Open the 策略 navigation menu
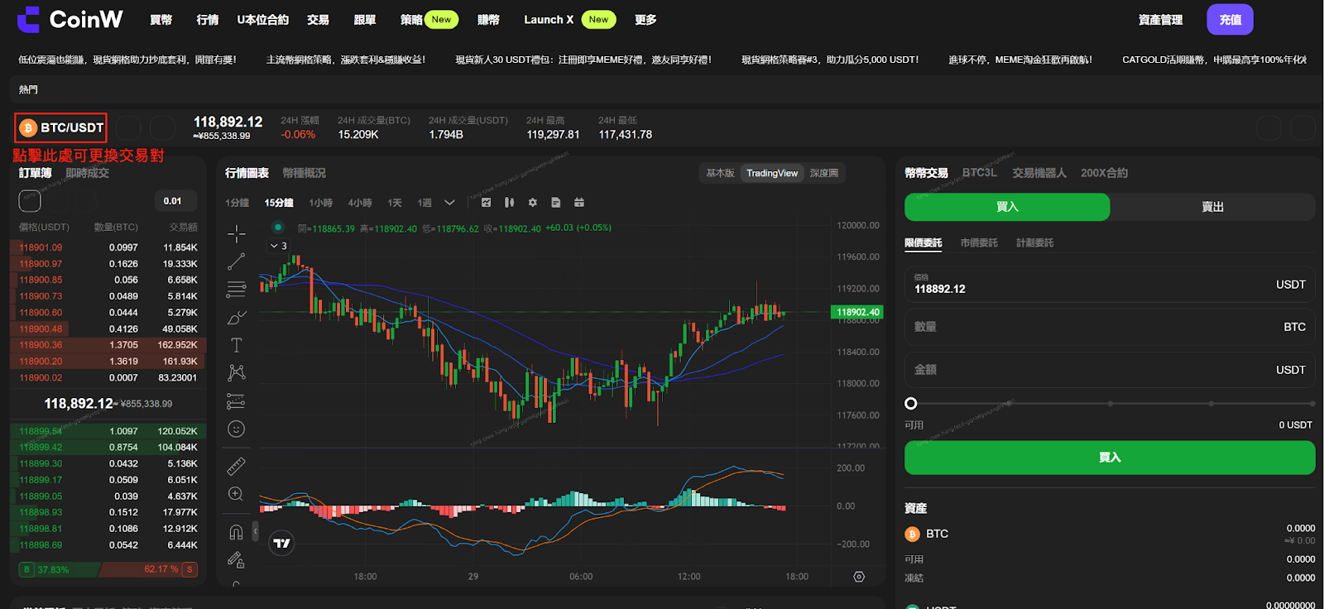The image size is (1324, 609). [x=411, y=20]
